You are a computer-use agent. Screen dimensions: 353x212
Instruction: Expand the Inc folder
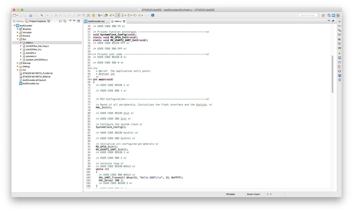click(18, 70)
